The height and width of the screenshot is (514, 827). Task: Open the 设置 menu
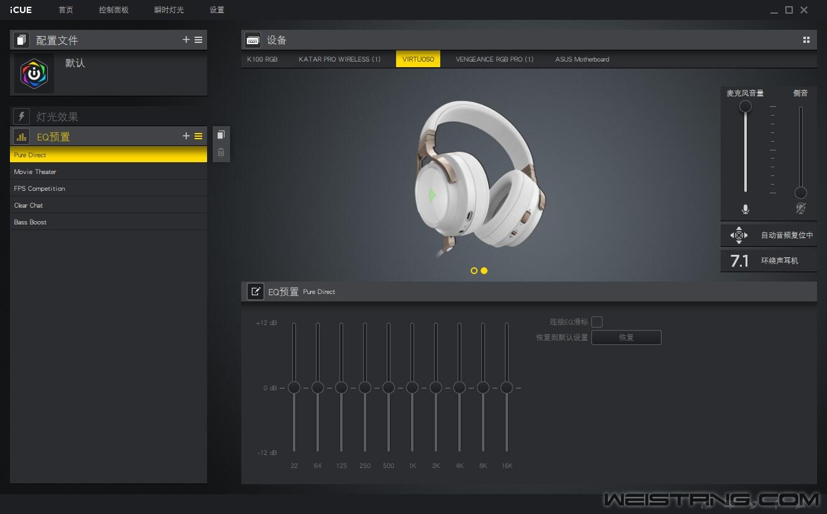217,10
